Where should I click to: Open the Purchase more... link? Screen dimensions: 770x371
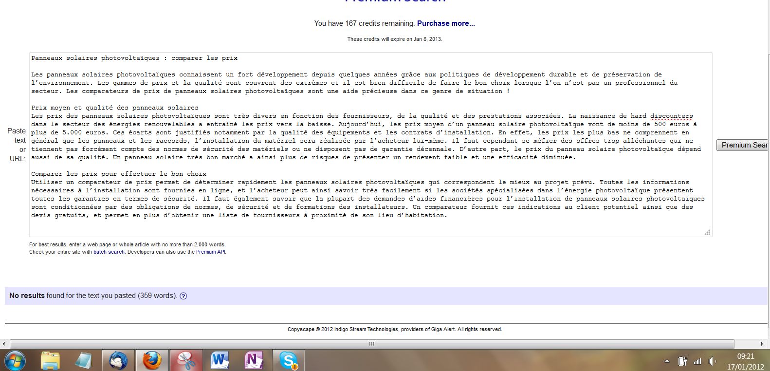pyautogui.click(x=446, y=23)
